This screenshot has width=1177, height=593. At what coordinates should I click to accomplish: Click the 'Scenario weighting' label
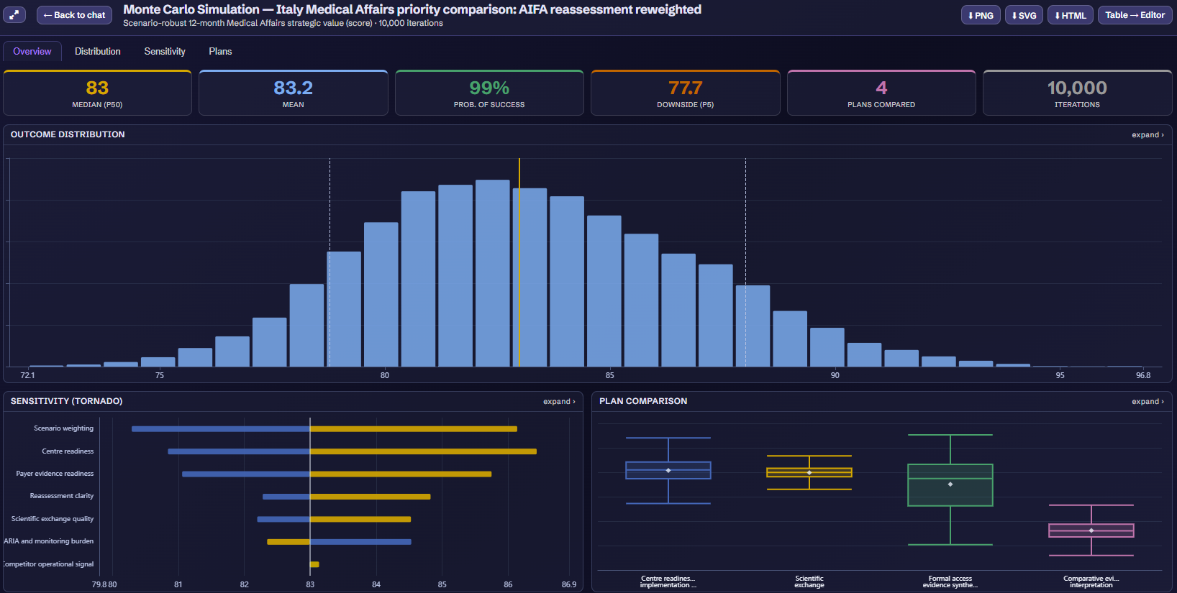tap(64, 428)
